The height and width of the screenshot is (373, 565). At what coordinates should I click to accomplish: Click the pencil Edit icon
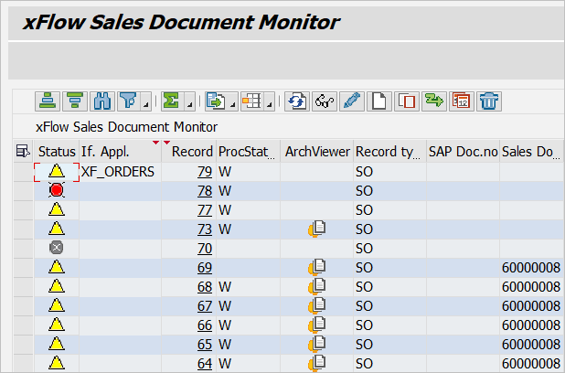[350, 101]
